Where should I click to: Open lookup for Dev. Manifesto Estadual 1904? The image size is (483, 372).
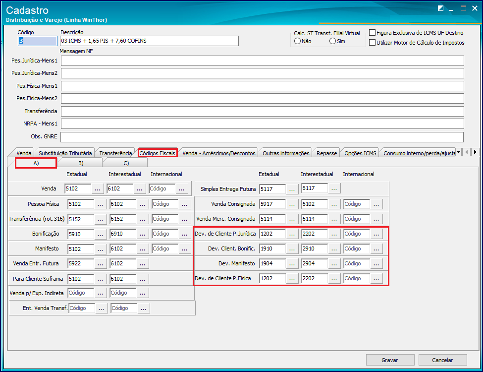(x=292, y=264)
